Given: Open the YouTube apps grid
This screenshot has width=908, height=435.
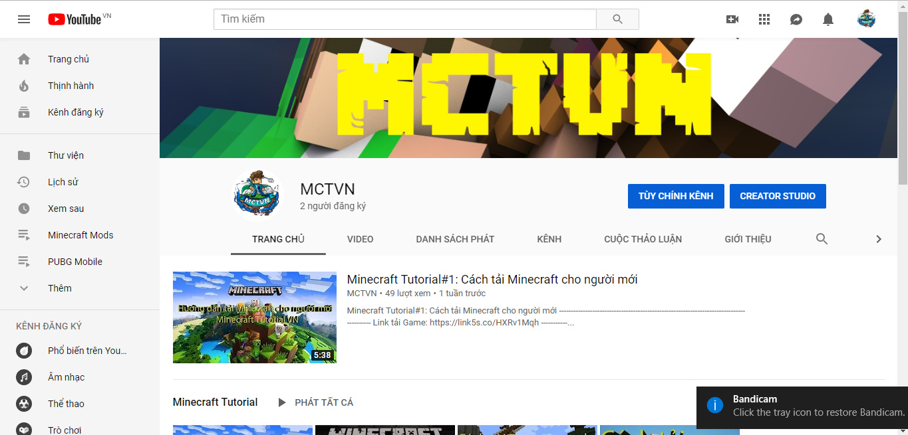Looking at the screenshot, I should click(x=764, y=19).
